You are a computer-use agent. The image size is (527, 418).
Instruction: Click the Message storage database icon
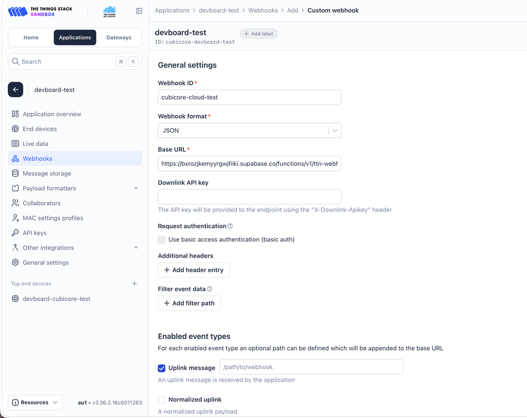tap(15, 173)
